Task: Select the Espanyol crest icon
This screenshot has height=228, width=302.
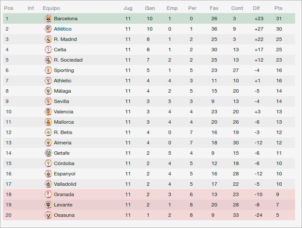Action: coord(48,174)
